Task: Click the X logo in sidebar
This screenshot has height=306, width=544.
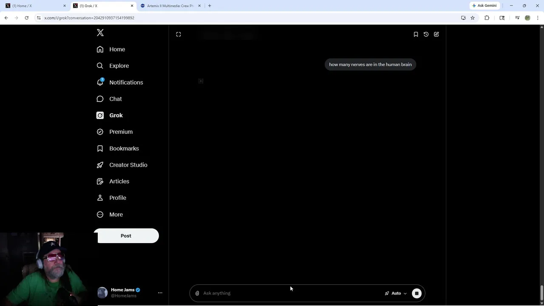Action: (100, 33)
